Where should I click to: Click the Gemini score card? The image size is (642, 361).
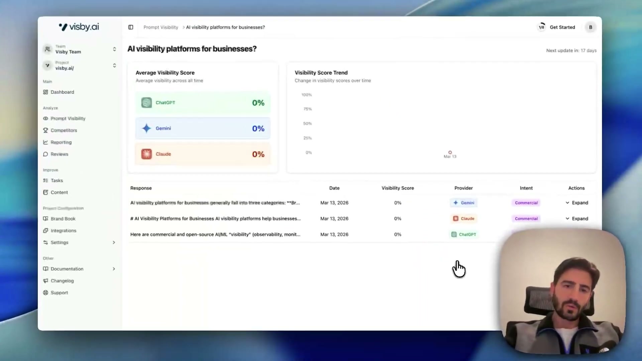coord(203,128)
